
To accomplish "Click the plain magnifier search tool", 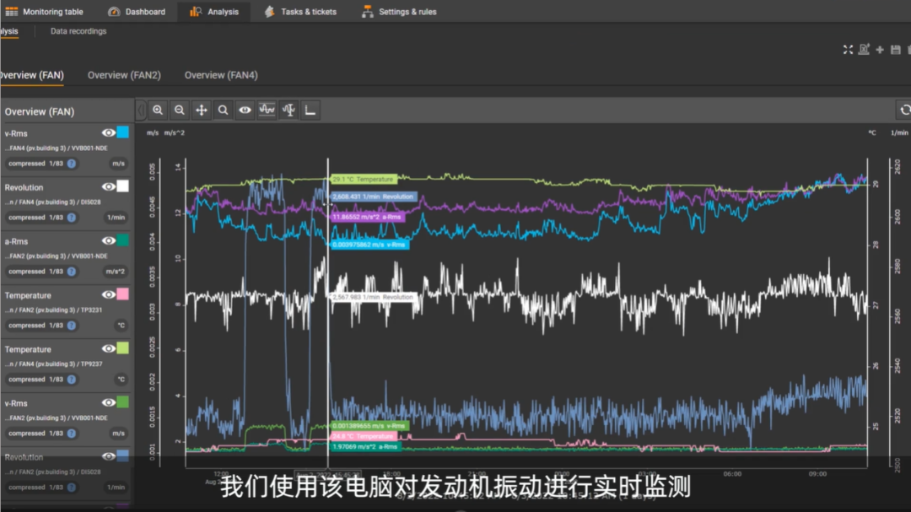I will pyautogui.click(x=223, y=110).
